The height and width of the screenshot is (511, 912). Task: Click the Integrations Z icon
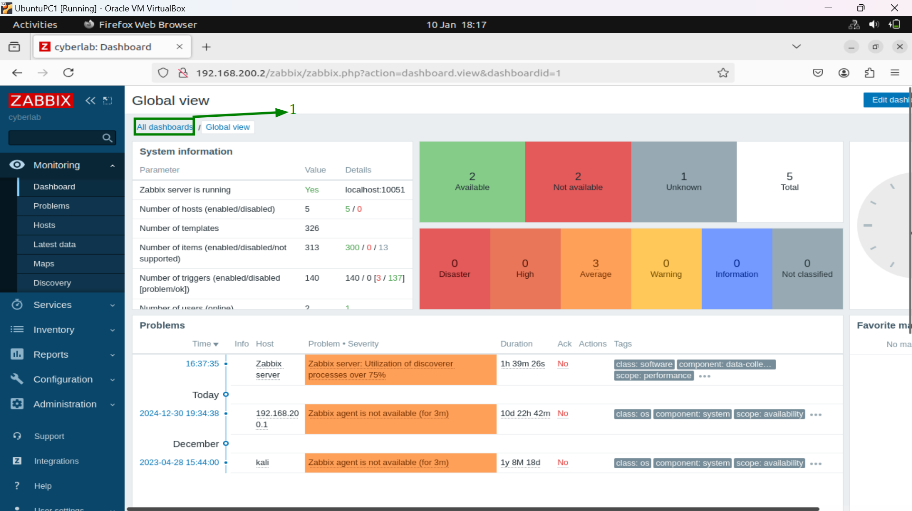tap(17, 461)
